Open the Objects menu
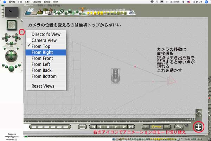Image resolution: width=211 pixels, height=141 pixels. pyautogui.click(x=37, y=2)
